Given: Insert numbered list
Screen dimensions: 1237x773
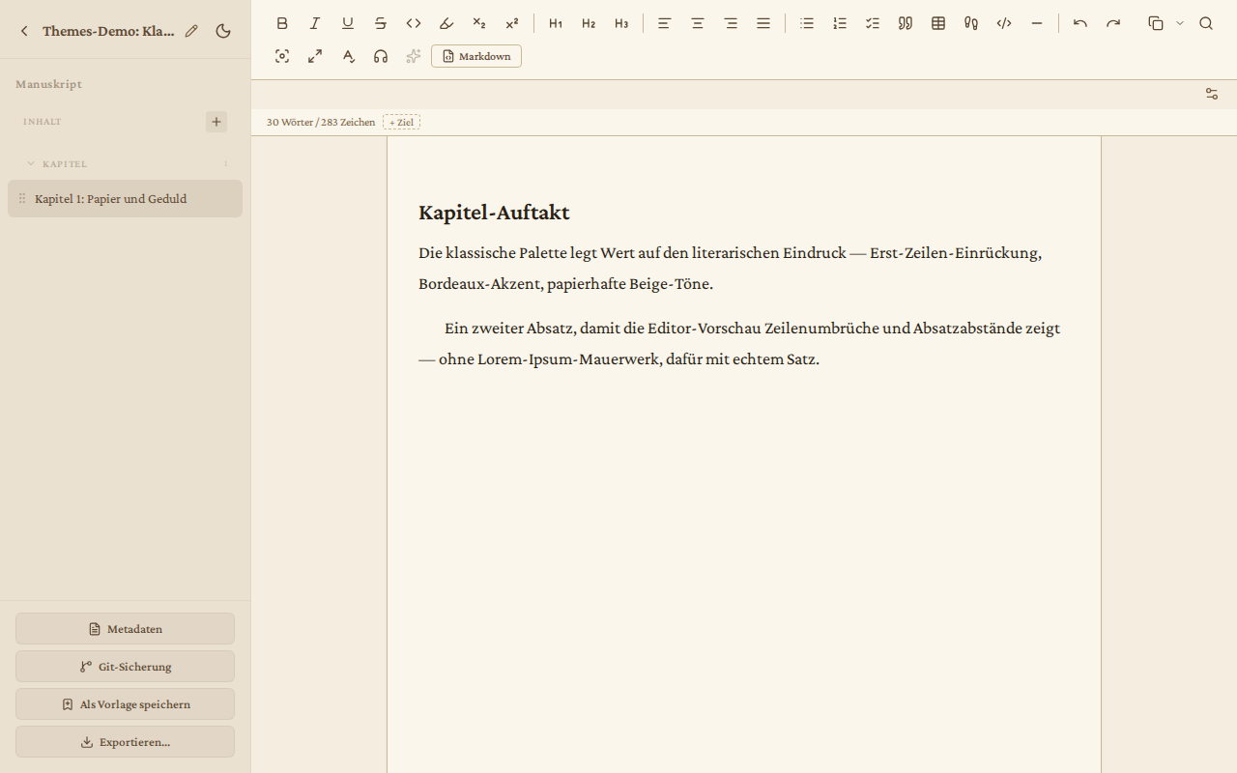Looking at the screenshot, I should coord(840,23).
